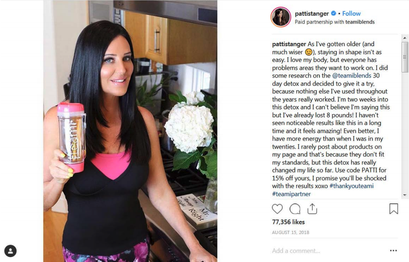Save the post with the bookmark icon
Viewport: 409px width, 262px height.
[393, 209]
